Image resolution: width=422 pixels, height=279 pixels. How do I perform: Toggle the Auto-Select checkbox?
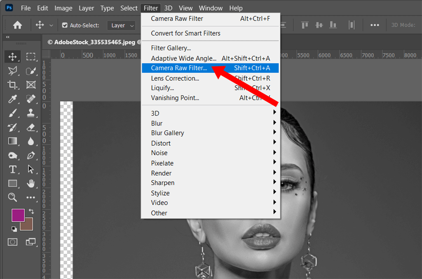pos(65,25)
